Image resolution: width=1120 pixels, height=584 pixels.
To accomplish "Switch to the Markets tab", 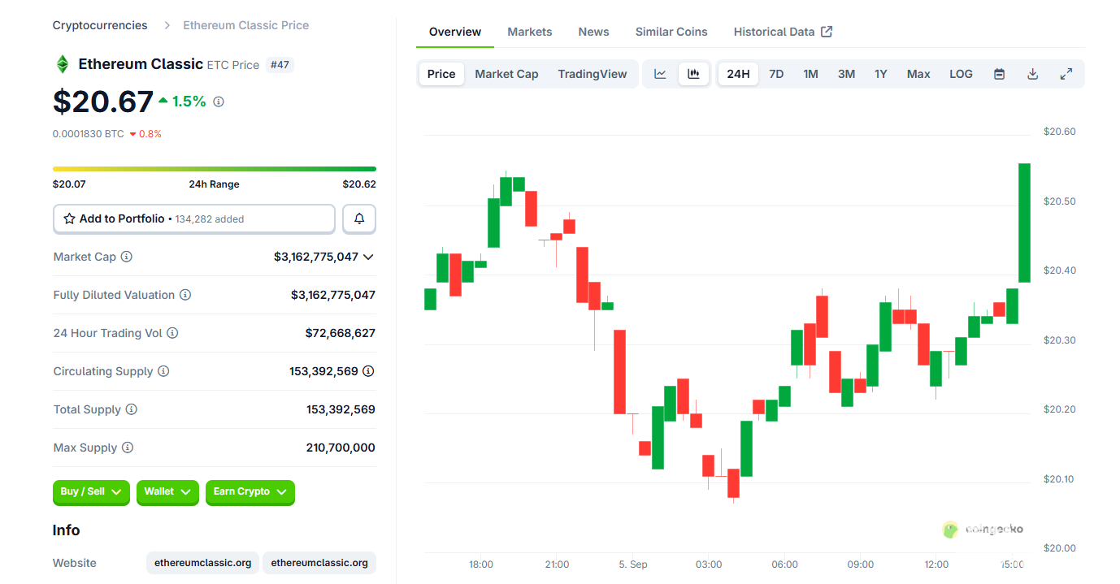I will (530, 32).
